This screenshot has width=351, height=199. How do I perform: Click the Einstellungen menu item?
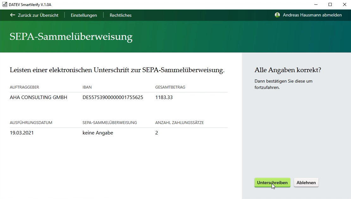coord(83,15)
